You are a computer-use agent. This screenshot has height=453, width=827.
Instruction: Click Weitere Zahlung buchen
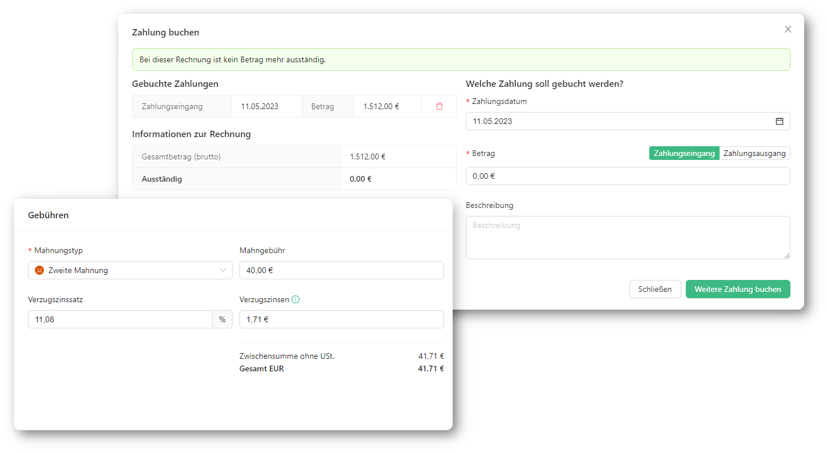pos(737,289)
